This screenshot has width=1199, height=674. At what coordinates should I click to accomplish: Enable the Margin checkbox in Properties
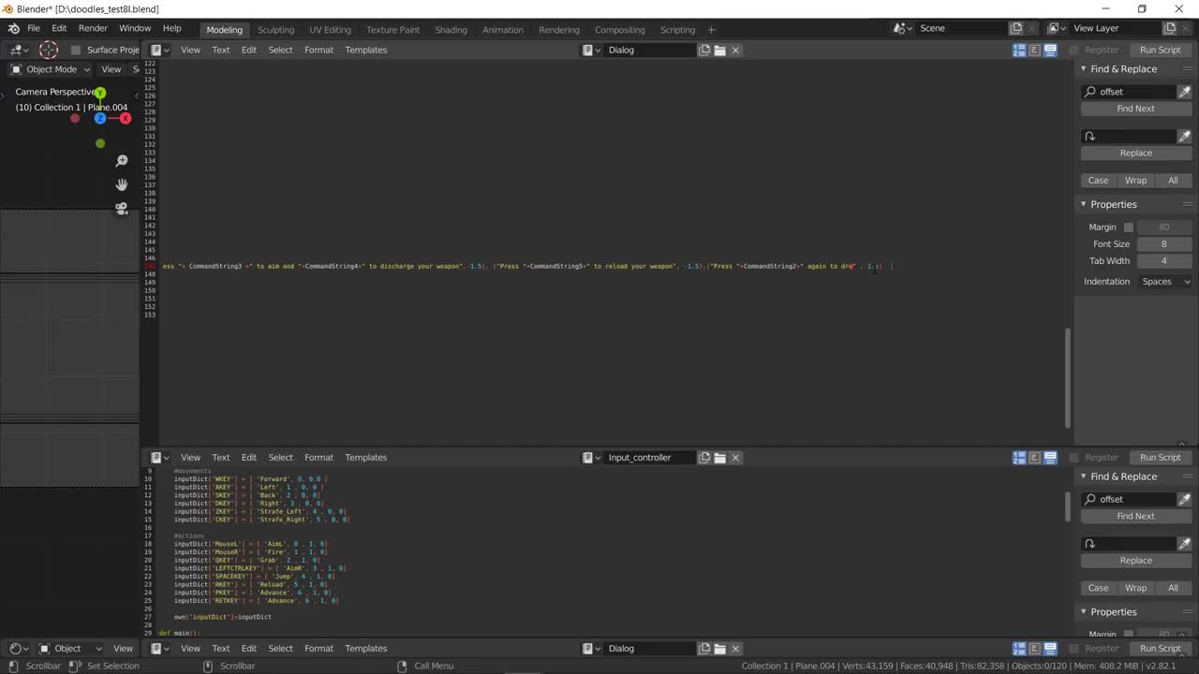(1128, 227)
